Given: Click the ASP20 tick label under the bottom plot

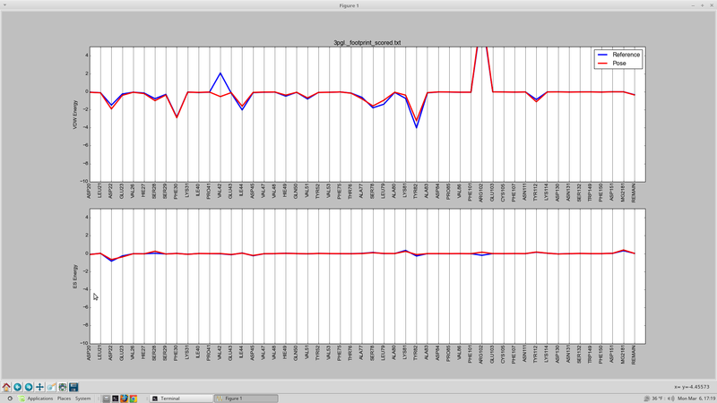Looking at the screenshot, I should pyautogui.click(x=89, y=353).
